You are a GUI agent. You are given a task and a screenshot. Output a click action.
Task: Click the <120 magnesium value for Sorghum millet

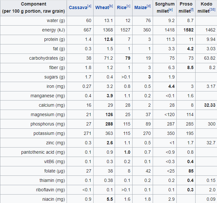pos(169,114)
